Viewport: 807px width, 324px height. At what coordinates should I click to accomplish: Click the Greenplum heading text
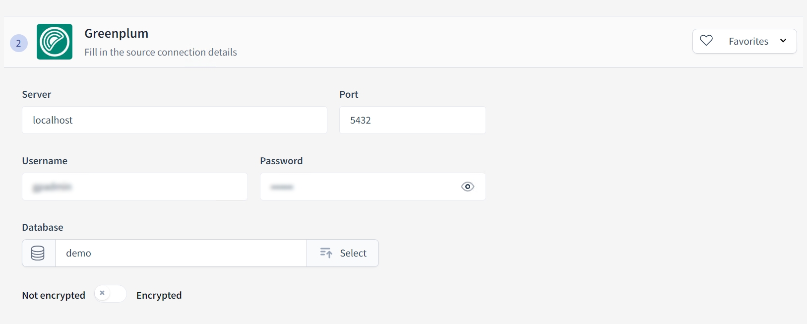(117, 33)
